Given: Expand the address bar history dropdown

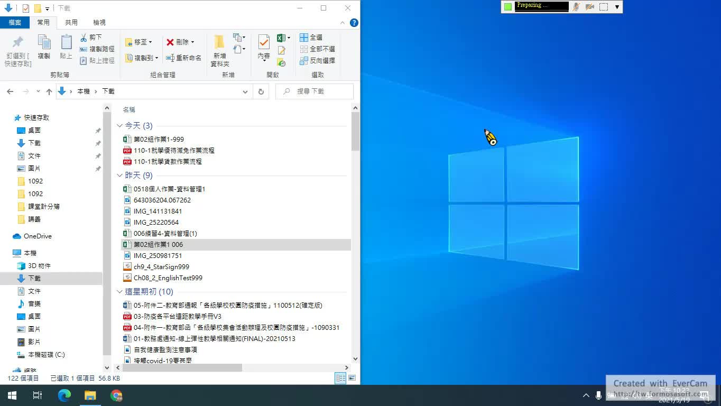Looking at the screenshot, I should 245,91.
